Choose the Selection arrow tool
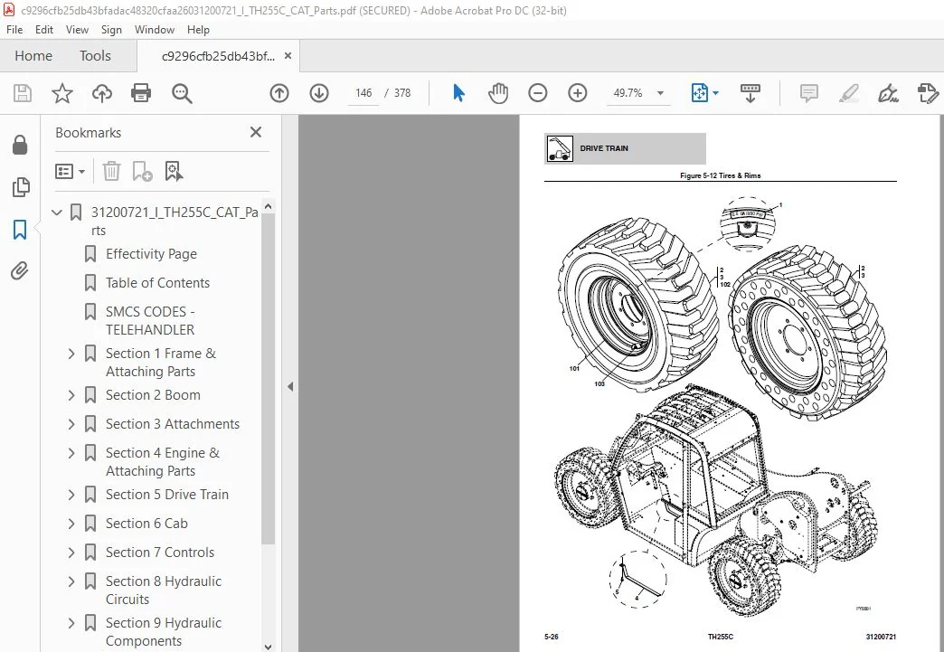944x652 pixels. [x=458, y=93]
